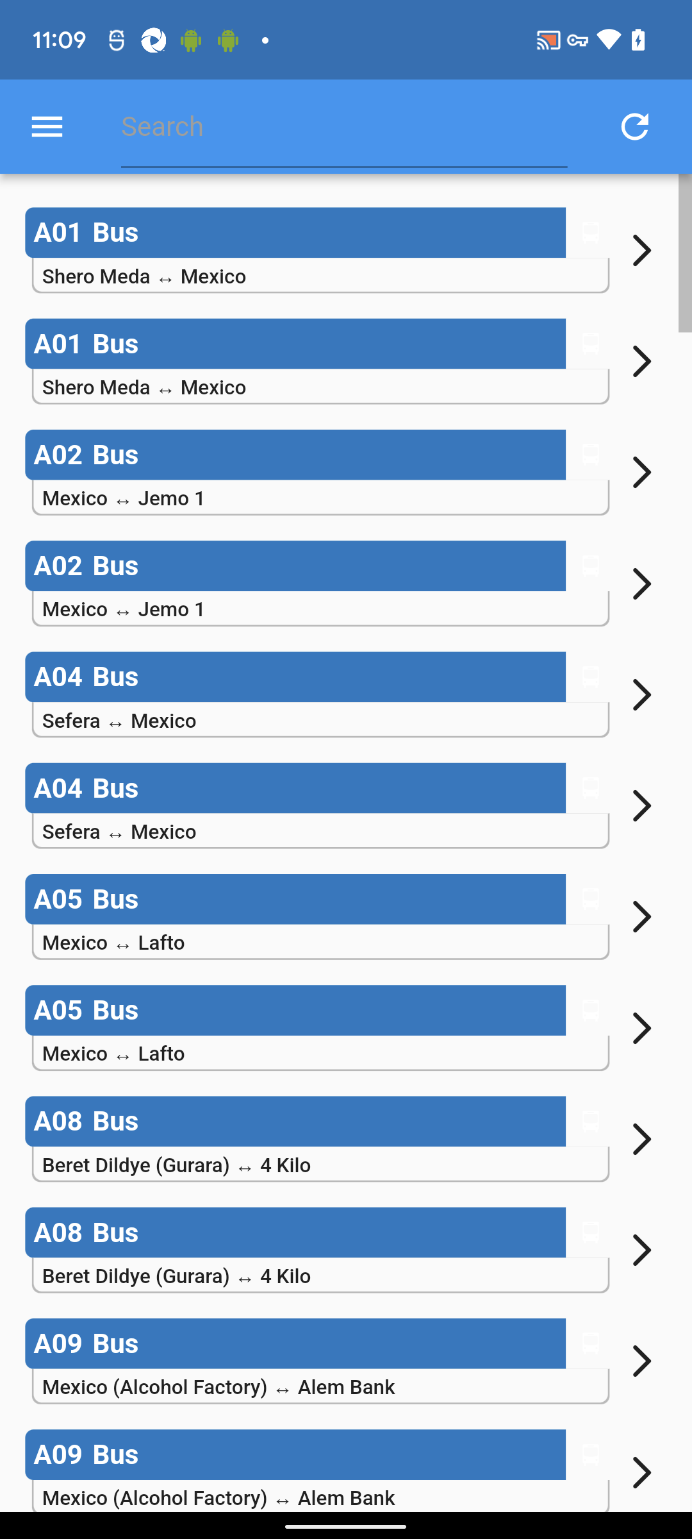This screenshot has height=1539, width=692.
Task: Tap the bus icon on the first A04 row
Action: click(590, 677)
